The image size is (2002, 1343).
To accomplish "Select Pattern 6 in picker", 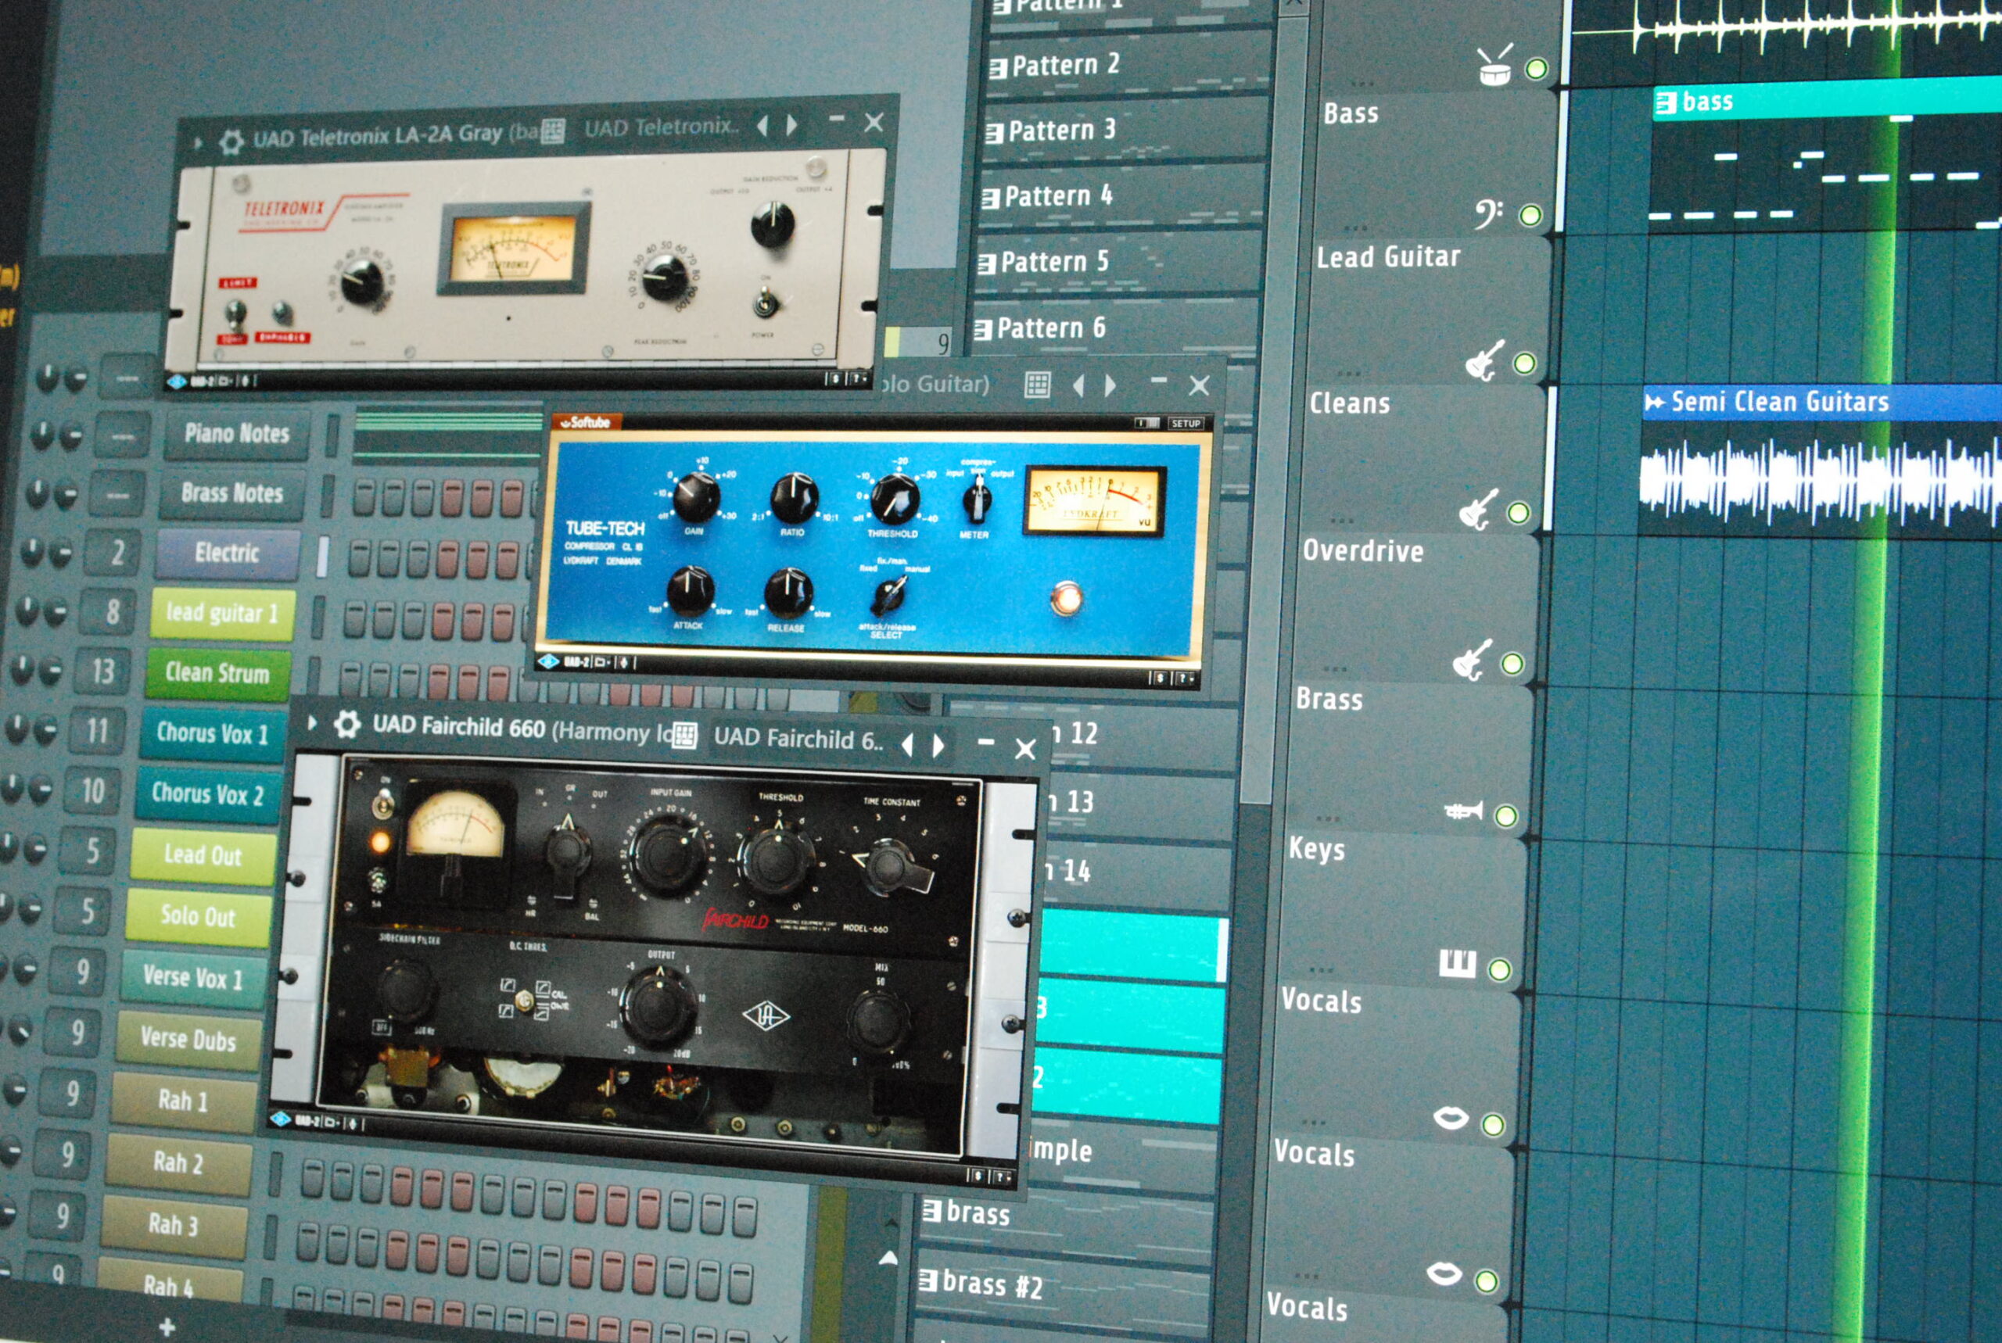I will click(1113, 328).
